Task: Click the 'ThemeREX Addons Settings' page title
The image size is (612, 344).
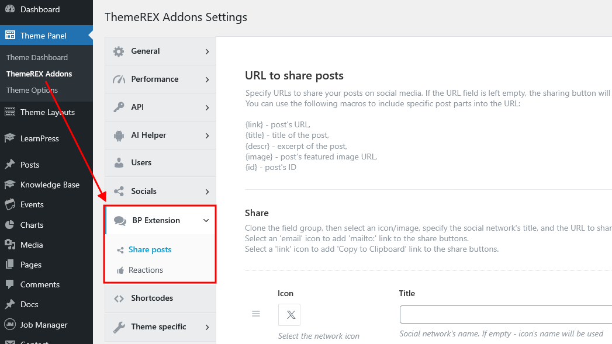Action: 175,17
